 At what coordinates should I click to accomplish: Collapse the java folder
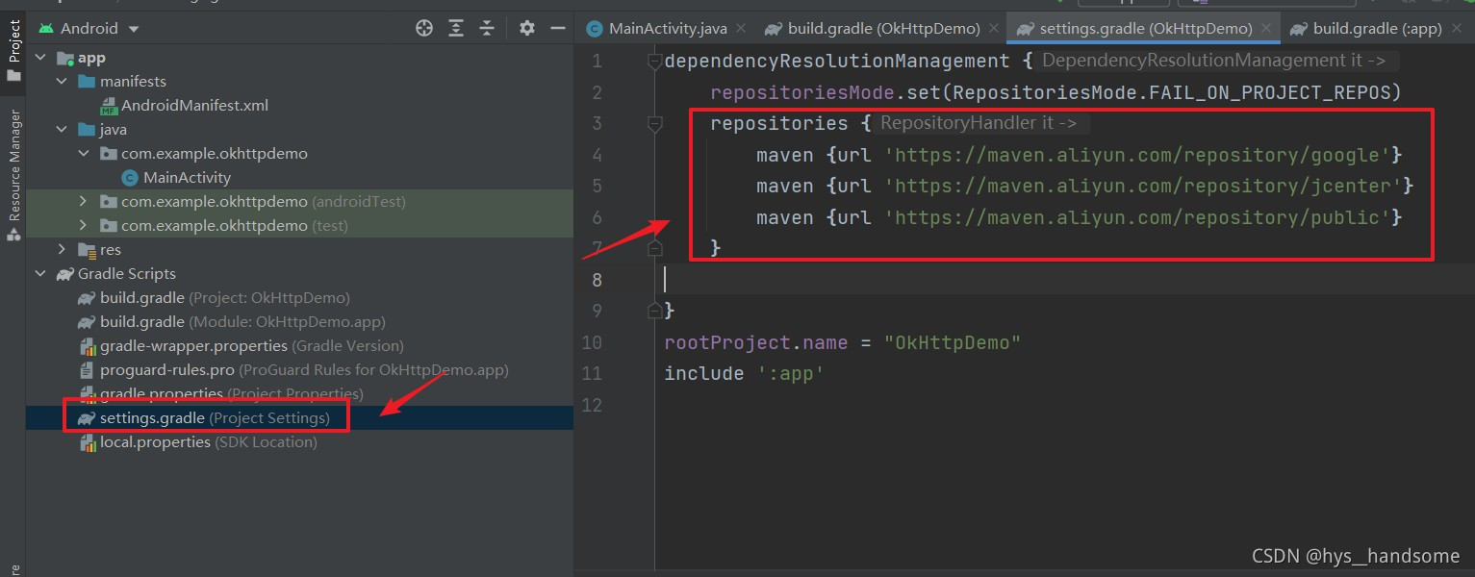click(x=63, y=130)
